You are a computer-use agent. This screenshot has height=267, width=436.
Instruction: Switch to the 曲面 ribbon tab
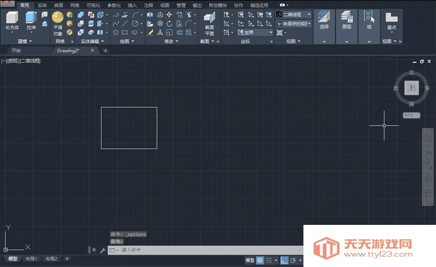(x=58, y=5)
